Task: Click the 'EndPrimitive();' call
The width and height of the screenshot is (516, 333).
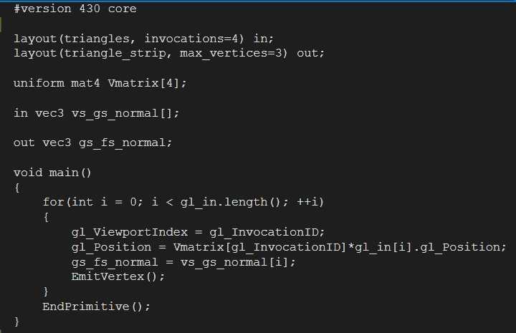Action: 97,307
